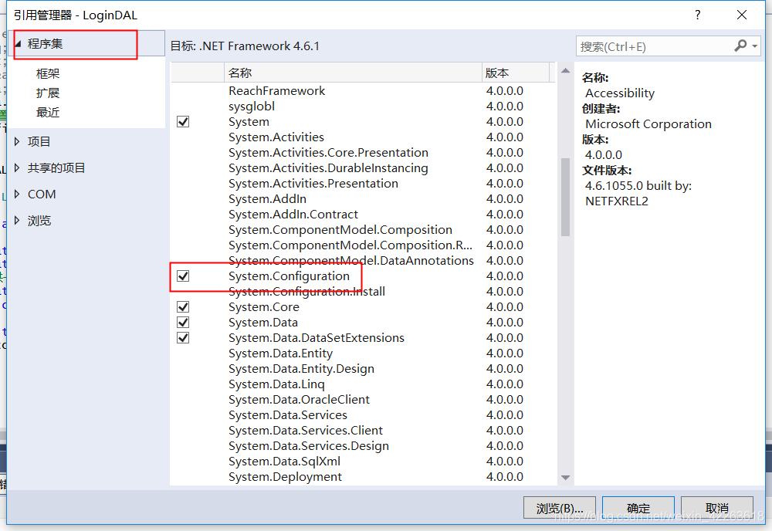Select System.Activities.Presentation row
This screenshot has width=772, height=531.
pyautogui.click(x=363, y=184)
